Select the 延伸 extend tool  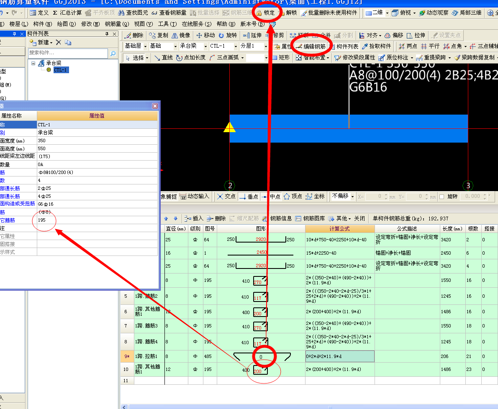pyautogui.click(x=252, y=35)
